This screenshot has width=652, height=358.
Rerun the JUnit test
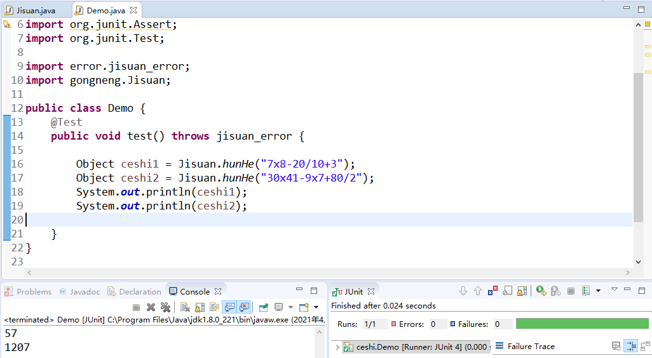[540, 291]
